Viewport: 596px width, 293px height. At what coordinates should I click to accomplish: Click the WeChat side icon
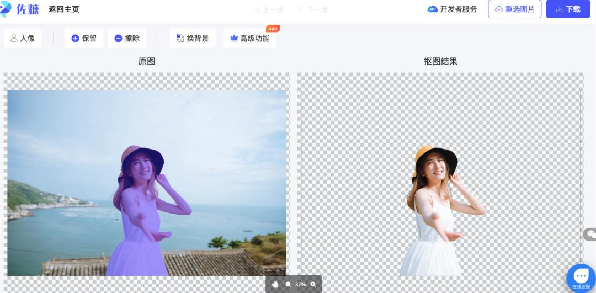click(x=590, y=234)
